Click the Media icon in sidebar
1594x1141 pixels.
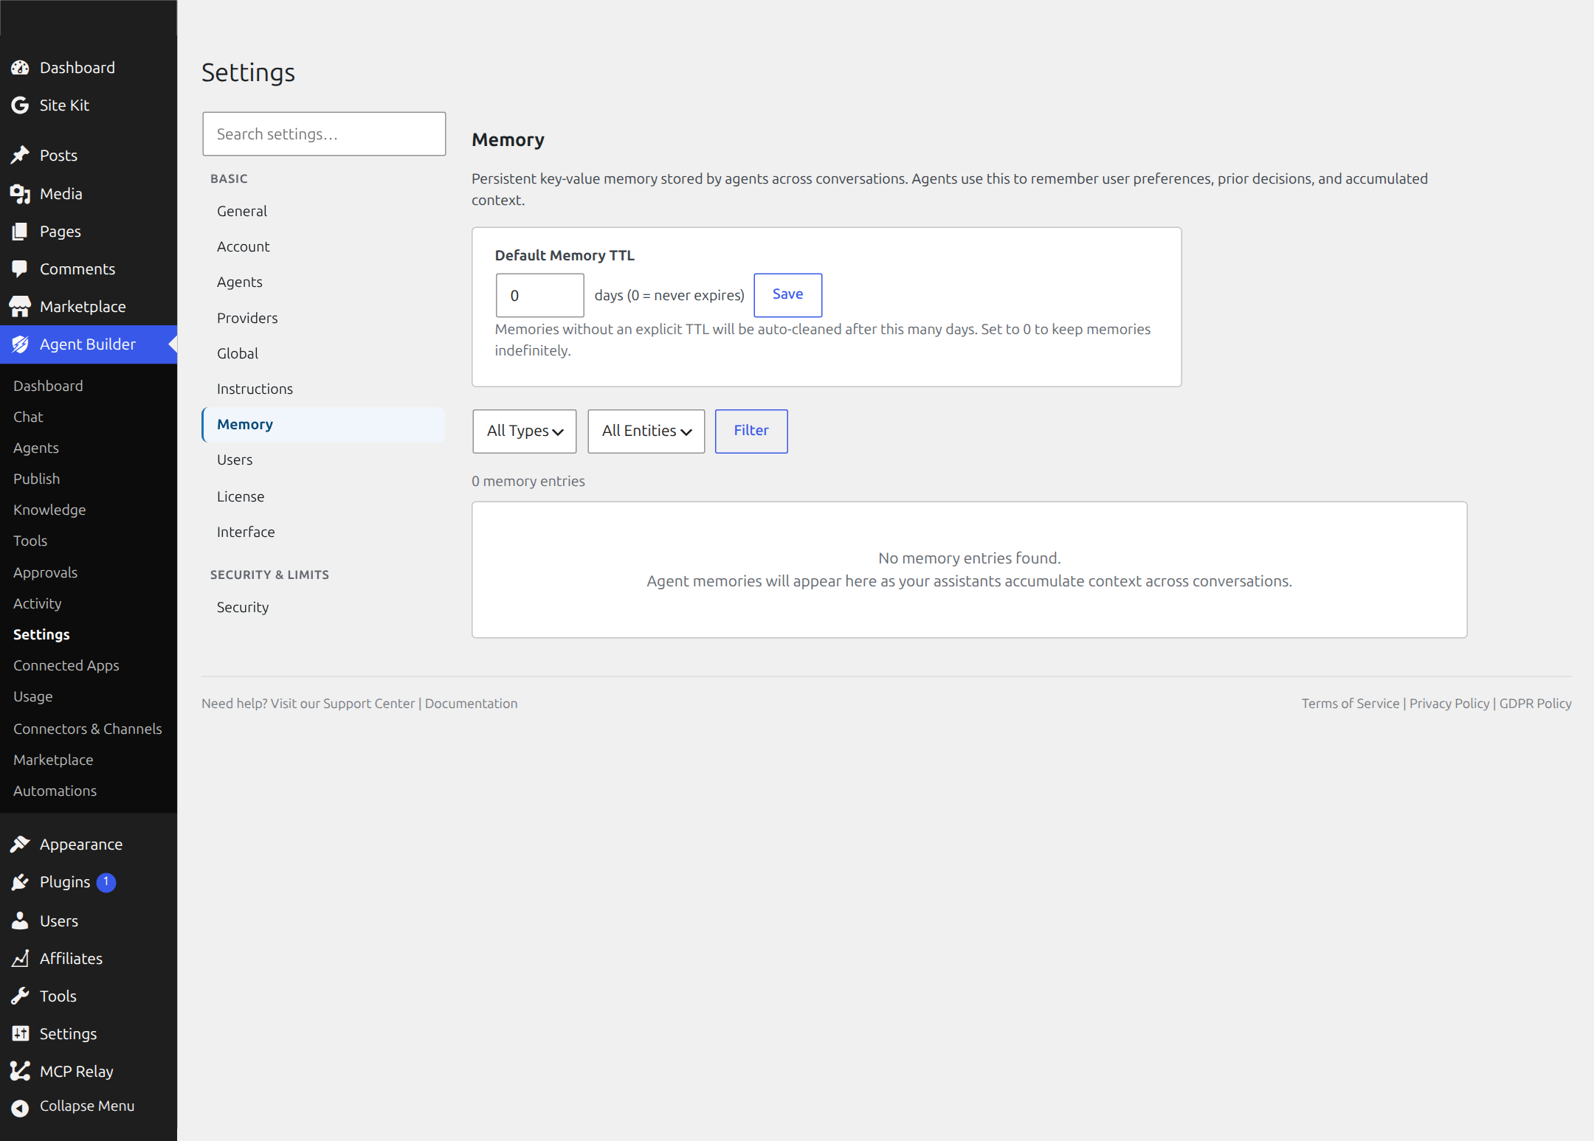click(x=20, y=194)
